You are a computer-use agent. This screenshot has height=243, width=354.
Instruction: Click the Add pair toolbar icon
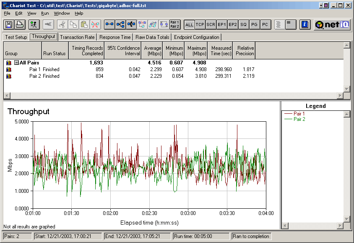tap(109, 24)
